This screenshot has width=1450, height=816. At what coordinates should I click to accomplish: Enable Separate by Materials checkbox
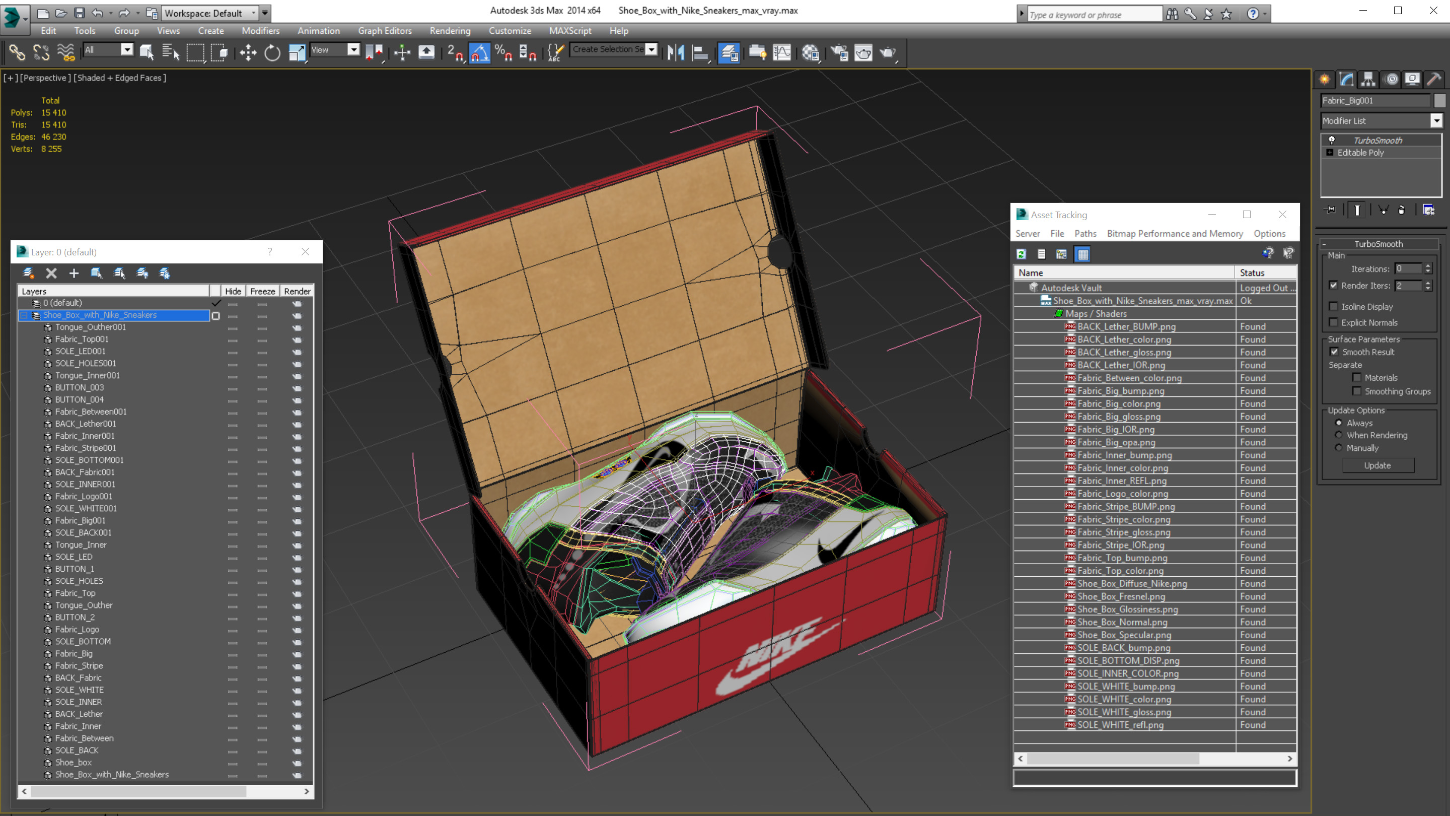1357,378
